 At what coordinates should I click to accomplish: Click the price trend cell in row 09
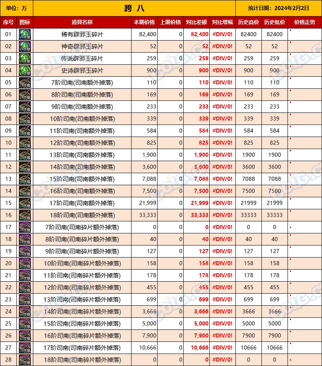[305, 131]
